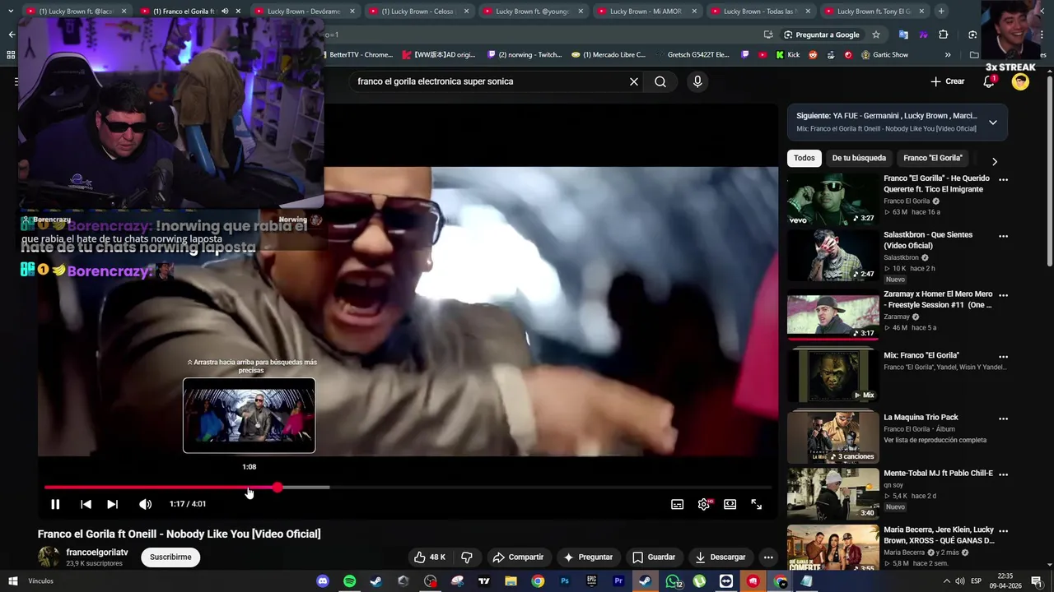Open options for La Maquina Trio Pack
The image size is (1054, 592).
tap(1003, 419)
